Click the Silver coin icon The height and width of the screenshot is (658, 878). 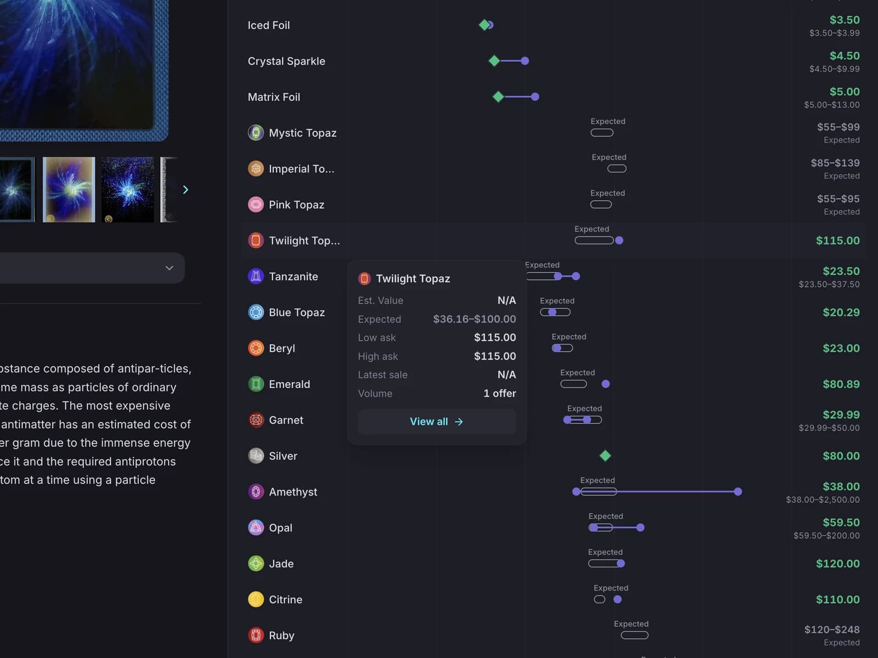tap(256, 456)
